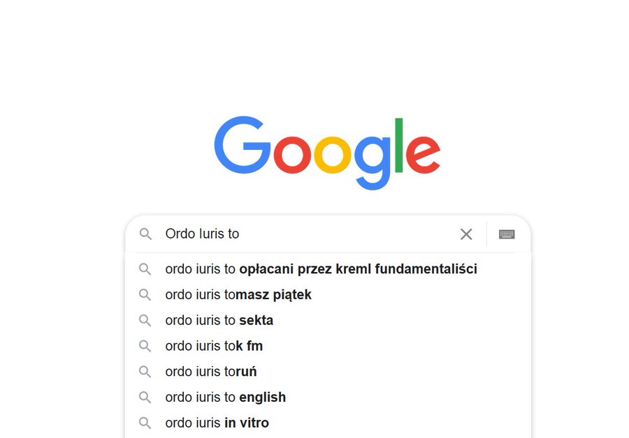Click magnifier icon beside 'in vitro' suggestion
This screenshot has width=629, height=438.
click(145, 423)
